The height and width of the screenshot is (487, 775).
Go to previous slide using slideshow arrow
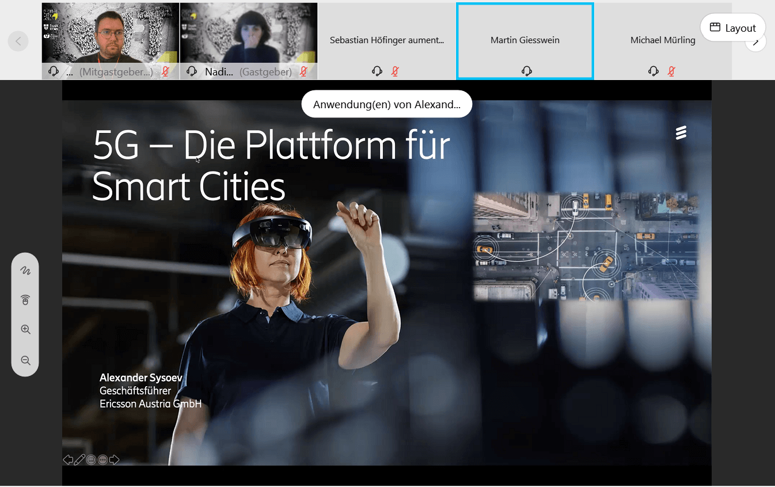pyautogui.click(x=68, y=459)
